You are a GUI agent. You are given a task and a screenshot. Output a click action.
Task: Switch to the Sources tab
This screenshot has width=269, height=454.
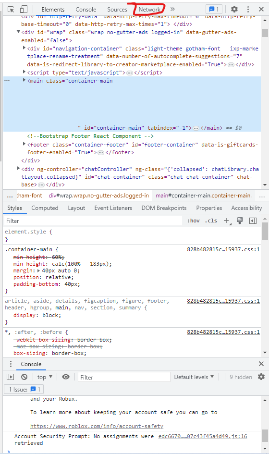[117, 10]
